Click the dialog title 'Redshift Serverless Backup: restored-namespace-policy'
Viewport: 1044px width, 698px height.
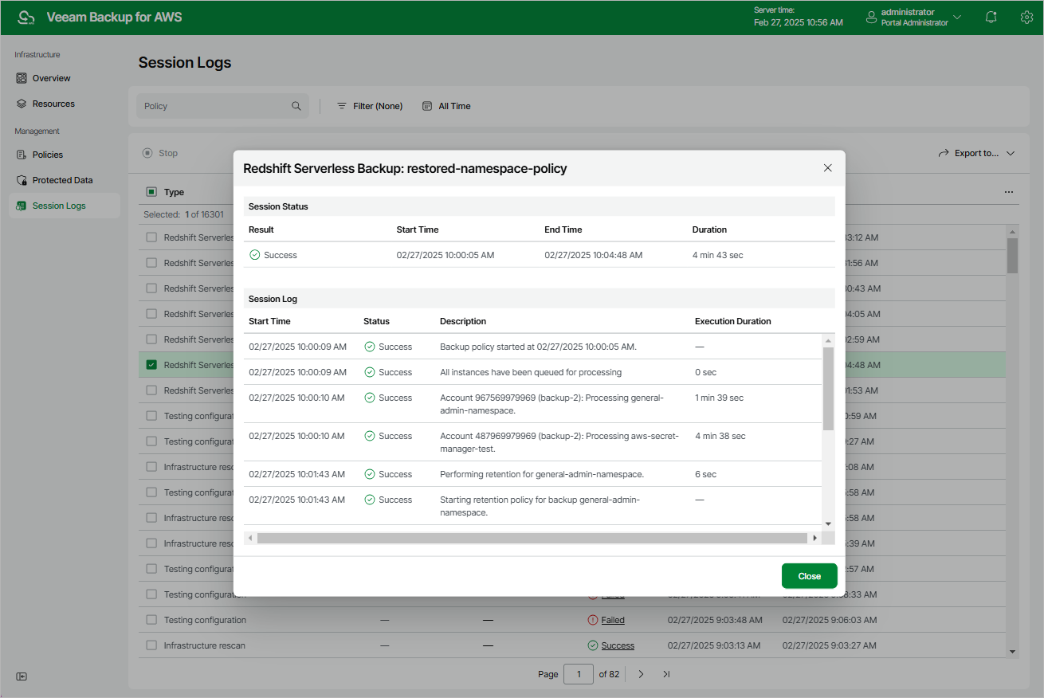[405, 168]
